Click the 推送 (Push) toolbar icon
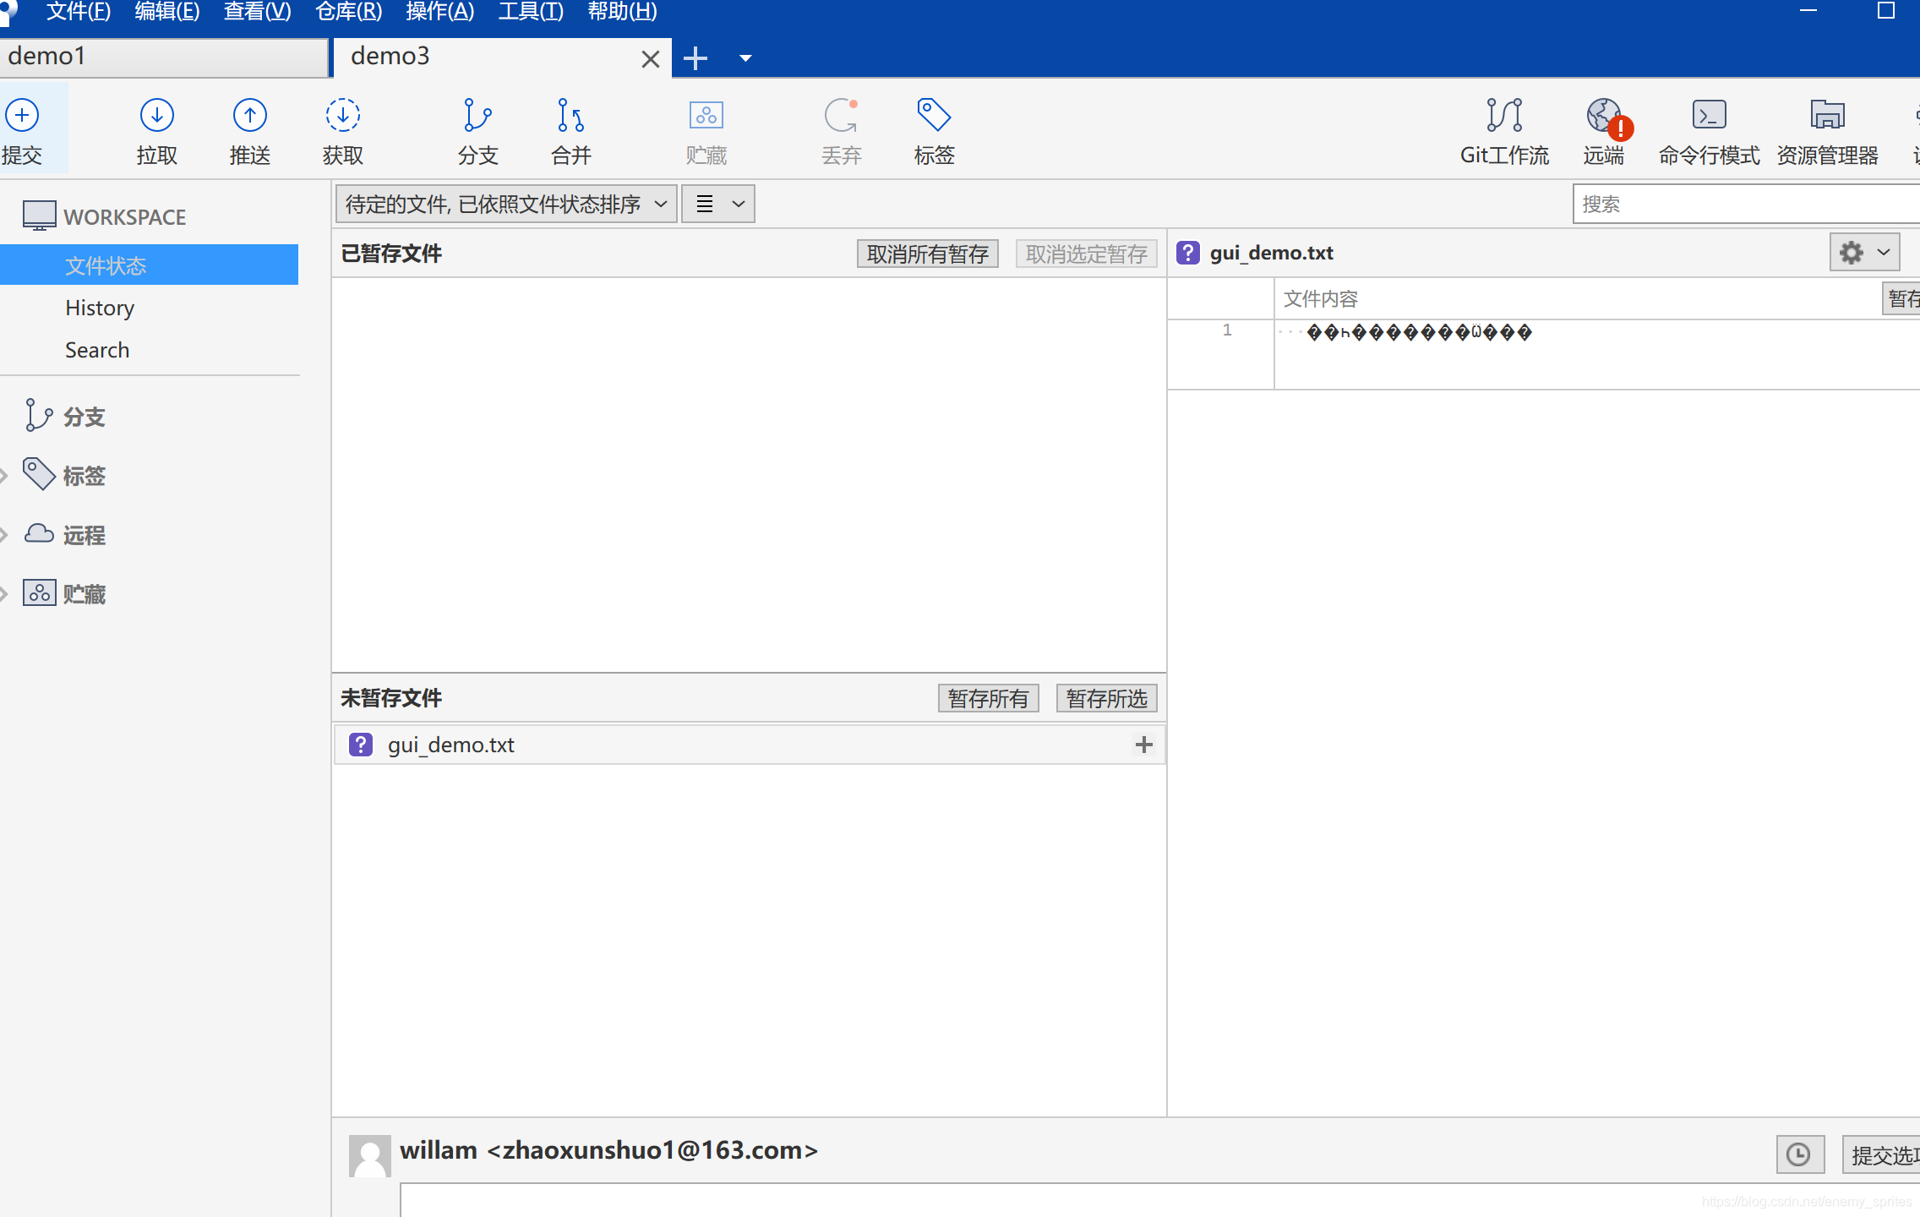This screenshot has height=1217, width=1920. [x=249, y=130]
